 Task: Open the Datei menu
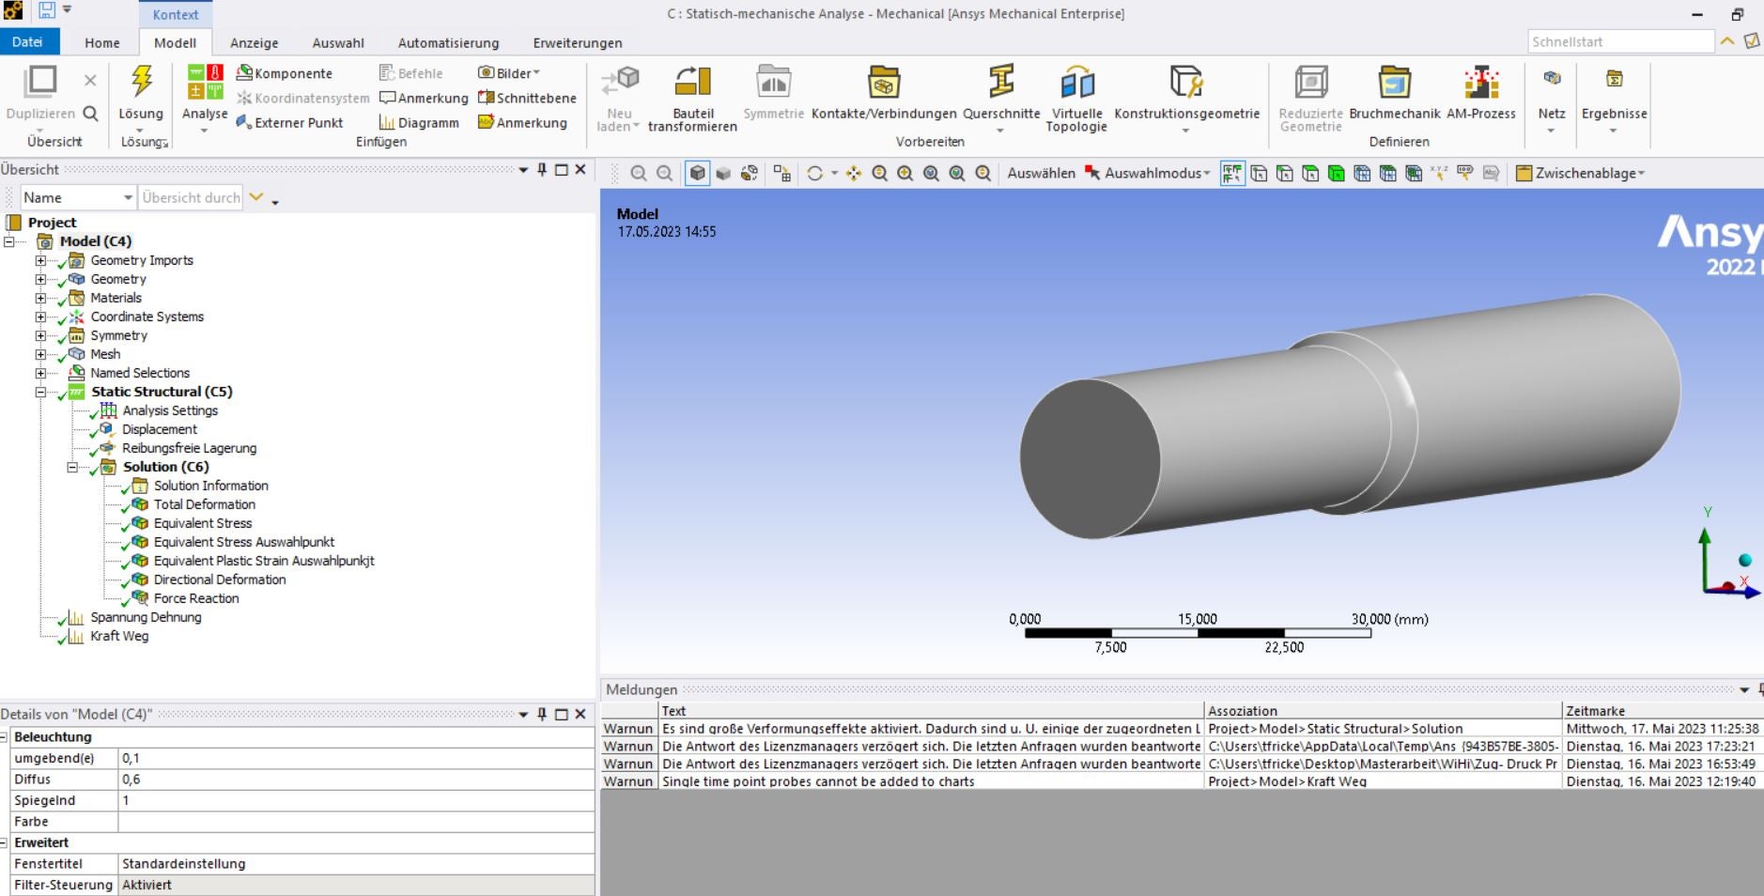29,41
